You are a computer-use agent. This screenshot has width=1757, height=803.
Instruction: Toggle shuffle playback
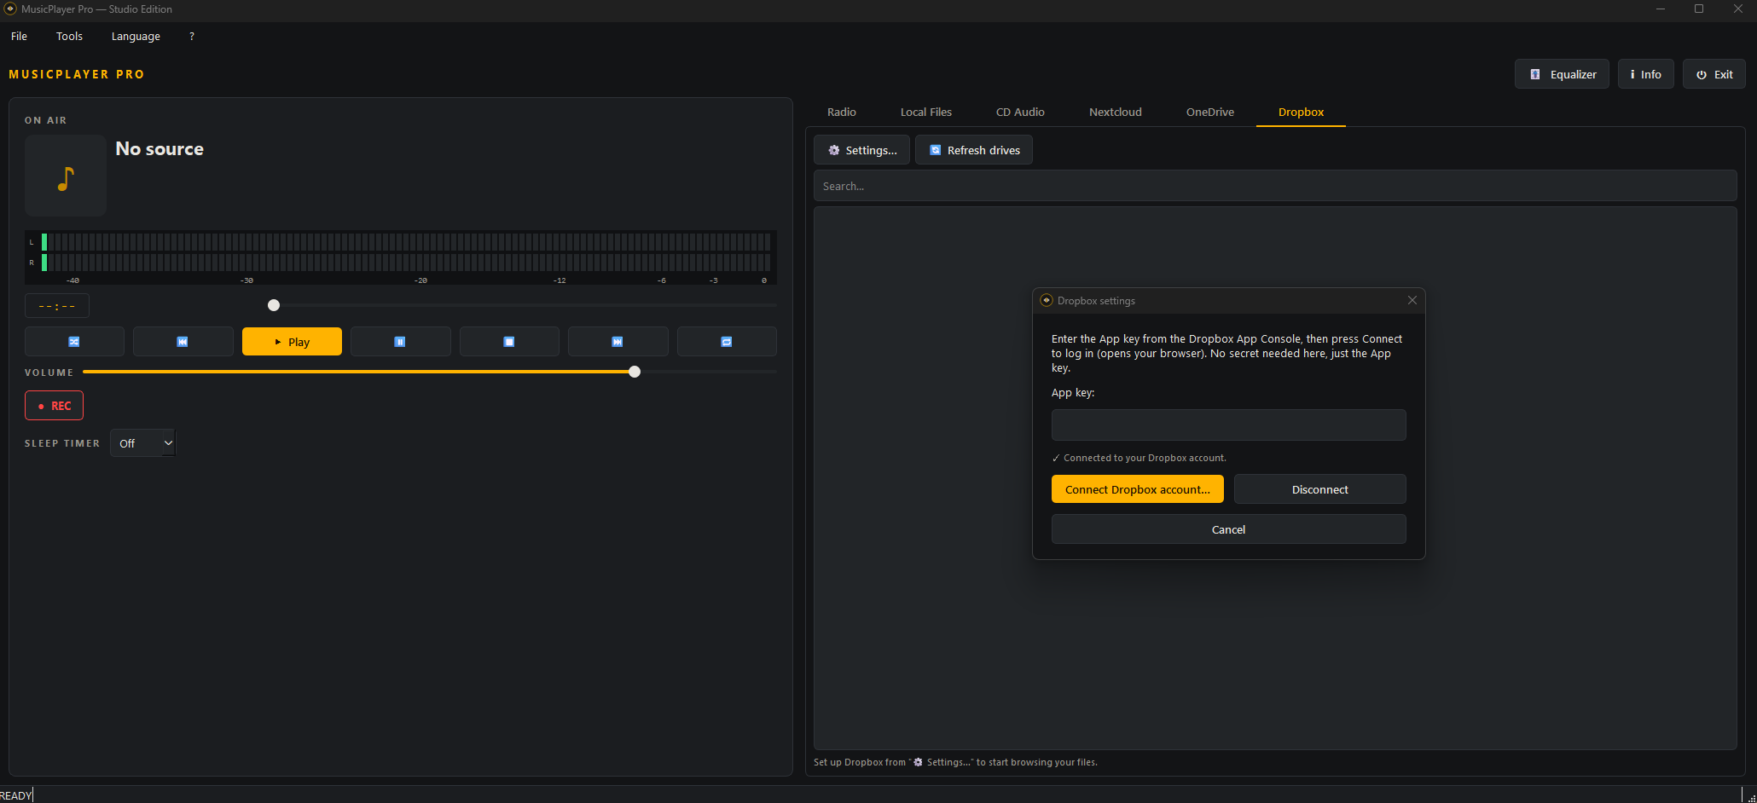pos(74,342)
